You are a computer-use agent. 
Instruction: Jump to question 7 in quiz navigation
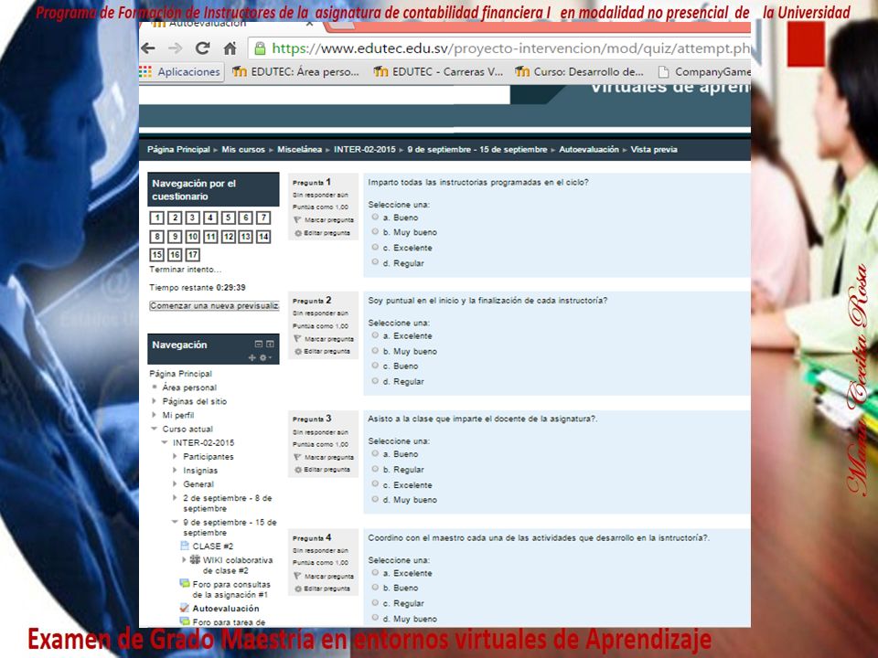(263, 218)
